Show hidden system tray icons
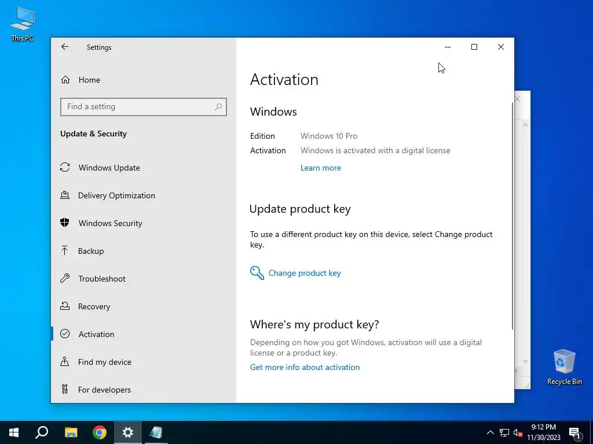Image resolution: width=593 pixels, height=444 pixels. [x=490, y=432]
